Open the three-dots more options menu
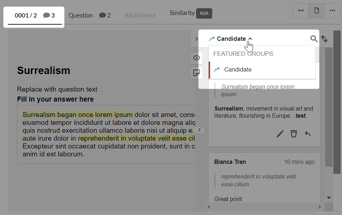The width and height of the screenshot is (342, 215). pos(332,10)
